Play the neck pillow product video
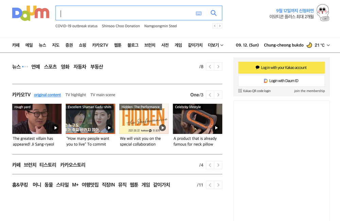340x221 pixels. 216,128
